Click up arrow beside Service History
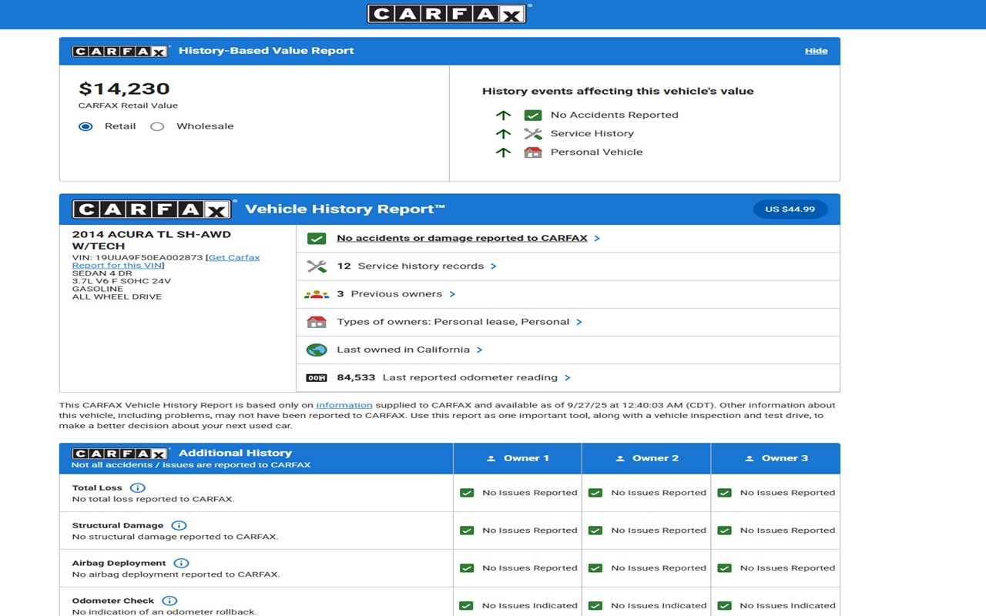The image size is (986, 616). pos(503,134)
